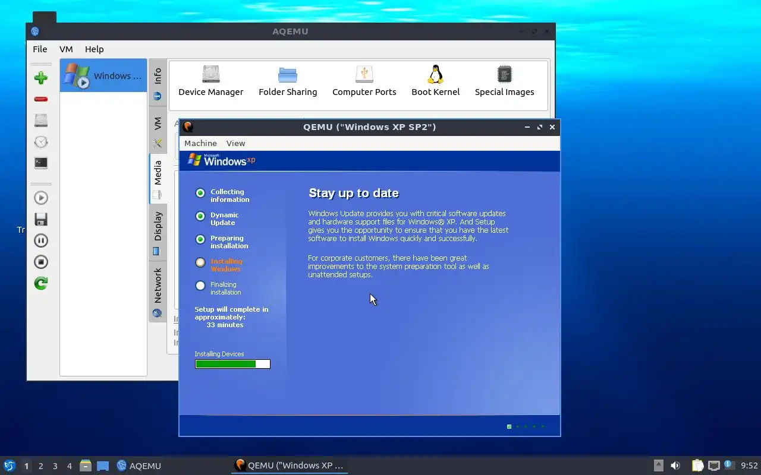Minimize the QEMU window
The height and width of the screenshot is (475, 761).
pos(527,127)
